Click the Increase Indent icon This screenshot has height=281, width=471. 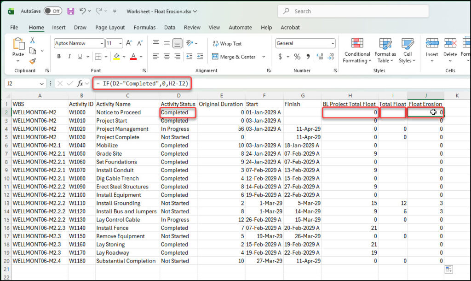(x=200, y=56)
